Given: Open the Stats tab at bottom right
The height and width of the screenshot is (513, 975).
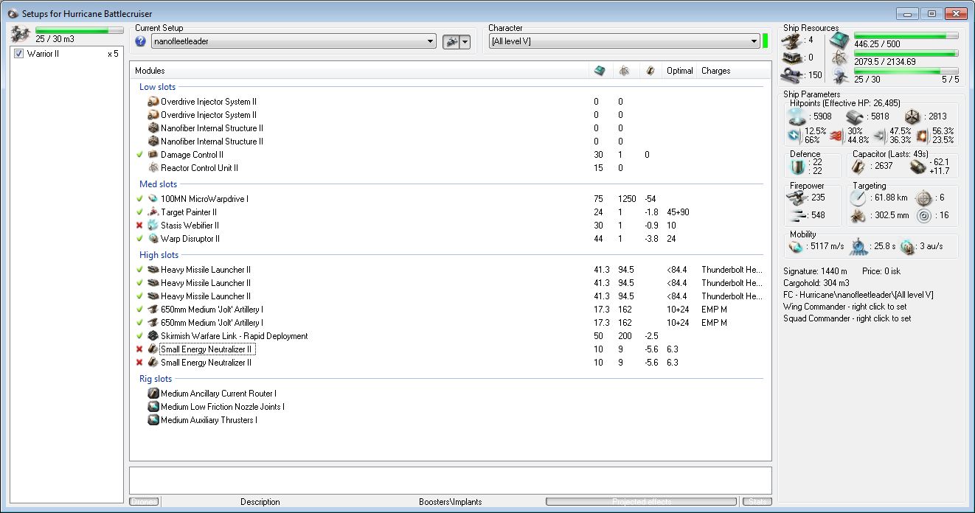Looking at the screenshot, I should [757, 502].
